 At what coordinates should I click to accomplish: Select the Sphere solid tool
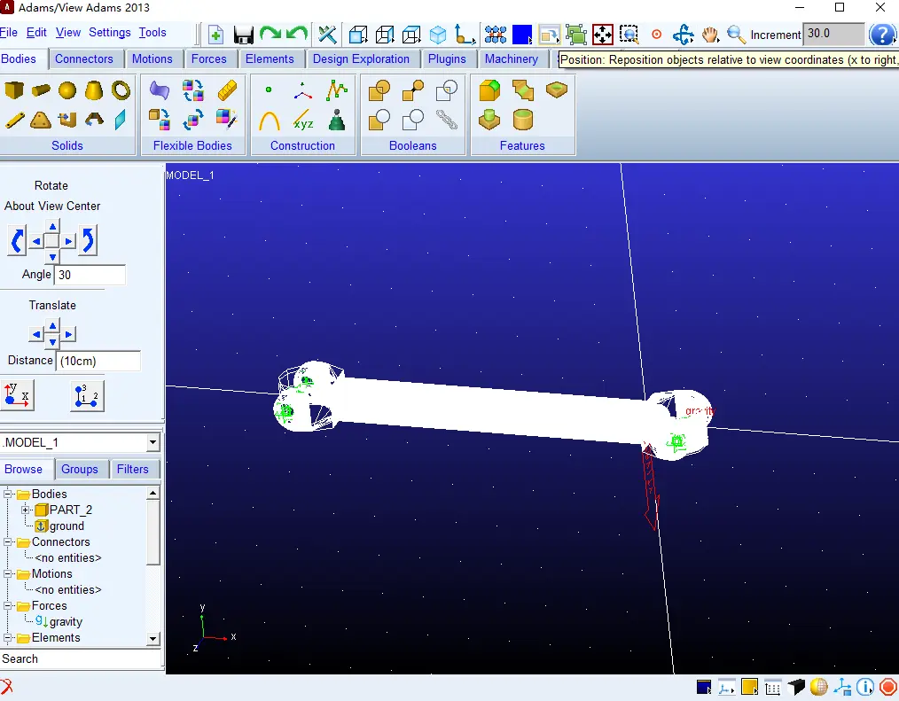pos(67,90)
